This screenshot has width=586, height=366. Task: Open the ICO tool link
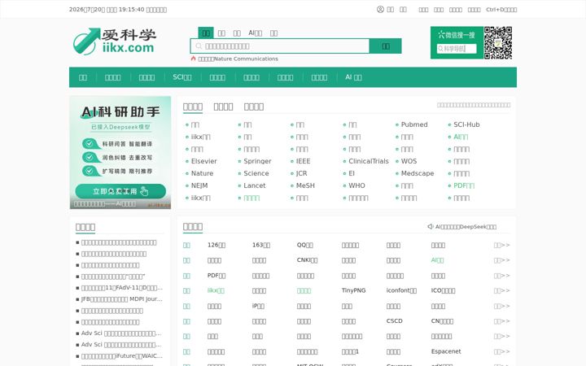(444, 290)
